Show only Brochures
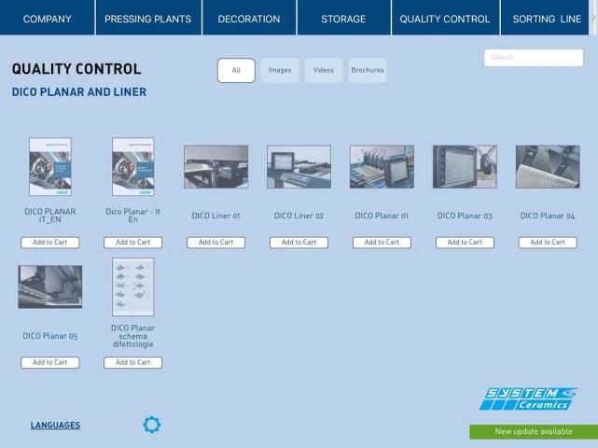 [368, 70]
